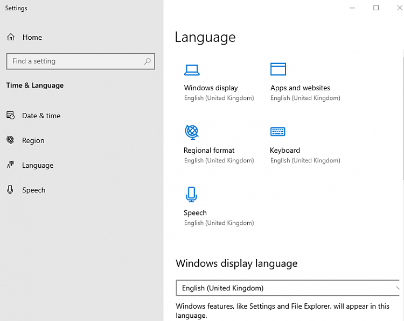Open Apps and websites window icon
Image resolution: width=404 pixels, height=321 pixels.
tap(278, 69)
